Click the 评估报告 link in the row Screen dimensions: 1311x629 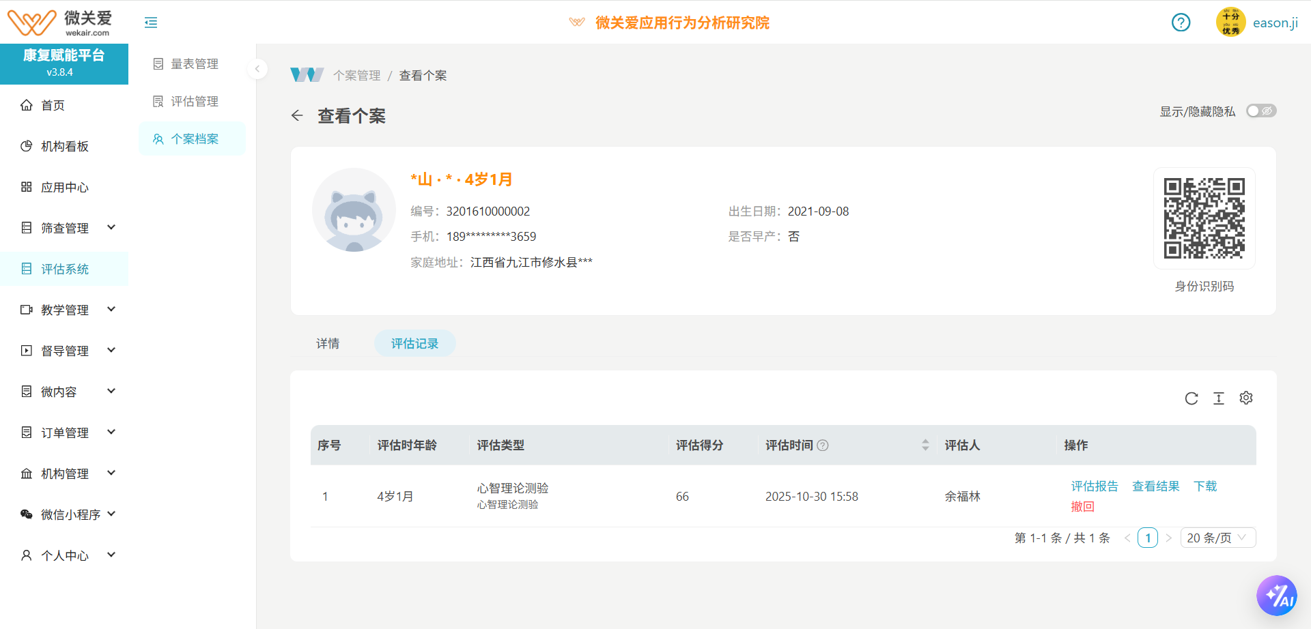pos(1095,486)
